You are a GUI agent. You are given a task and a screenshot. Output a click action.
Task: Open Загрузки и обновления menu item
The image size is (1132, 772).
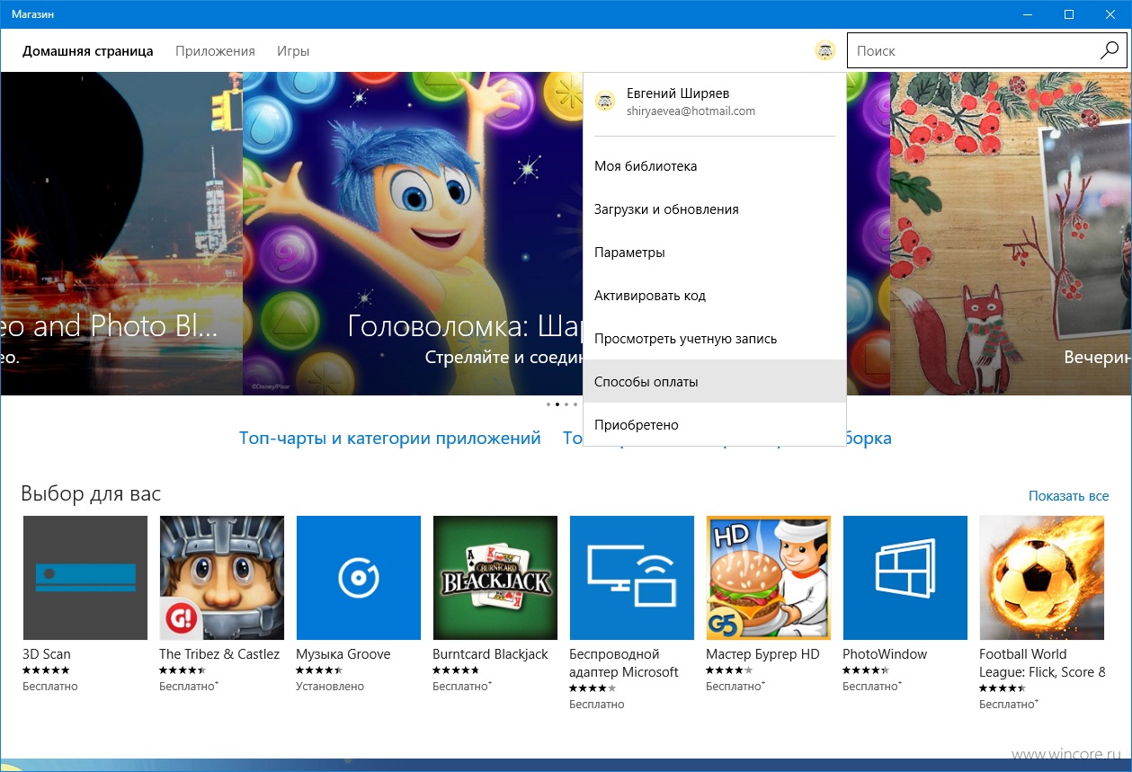click(715, 209)
